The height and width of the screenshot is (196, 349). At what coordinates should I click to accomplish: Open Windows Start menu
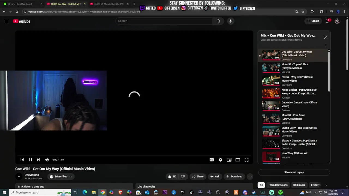(x=4, y=192)
